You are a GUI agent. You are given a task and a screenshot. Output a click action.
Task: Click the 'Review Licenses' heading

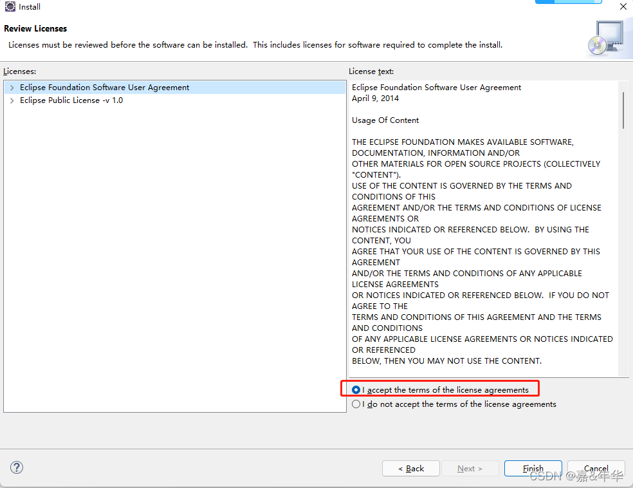pyautogui.click(x=35, y=29)
